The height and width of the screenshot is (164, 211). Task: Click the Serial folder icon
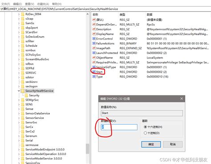click(23, 140)
